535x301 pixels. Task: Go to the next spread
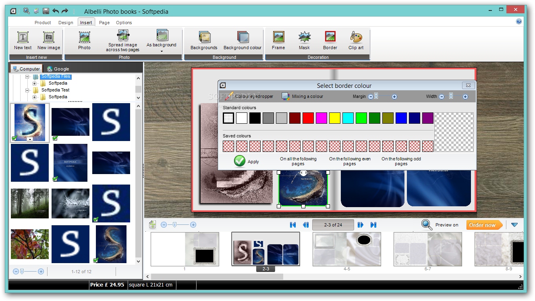pos(361,225)
